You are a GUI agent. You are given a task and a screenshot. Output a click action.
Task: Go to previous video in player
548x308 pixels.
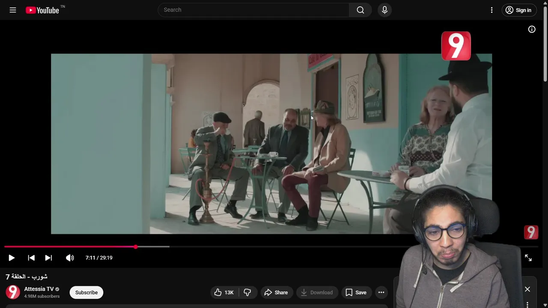(31, 258)
